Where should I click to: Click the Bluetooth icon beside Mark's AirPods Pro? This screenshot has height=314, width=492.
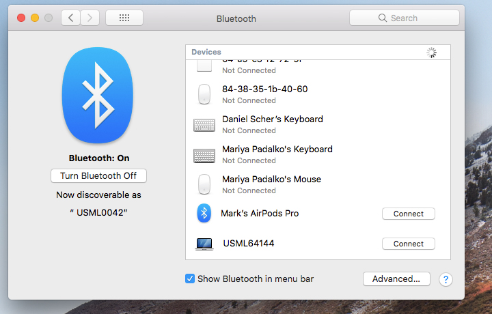[204, 214]
